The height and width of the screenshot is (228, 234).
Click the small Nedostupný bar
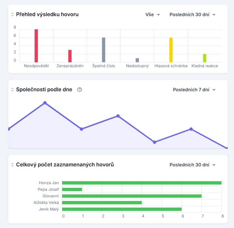137,60
